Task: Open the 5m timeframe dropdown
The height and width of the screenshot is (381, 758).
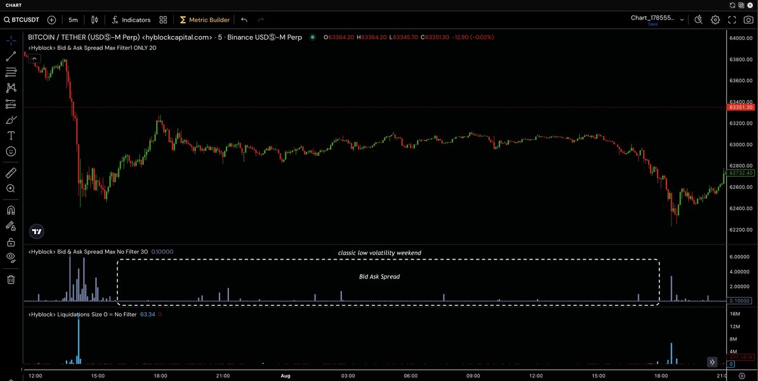Action: (x=73, y=20)
